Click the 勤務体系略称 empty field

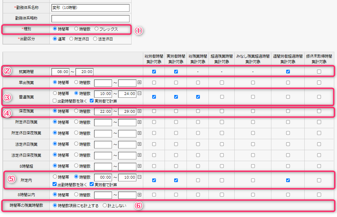click(x=90, y=19)
